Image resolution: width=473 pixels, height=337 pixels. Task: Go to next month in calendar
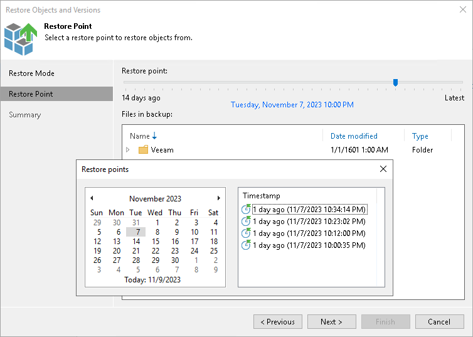click(219, 198)
